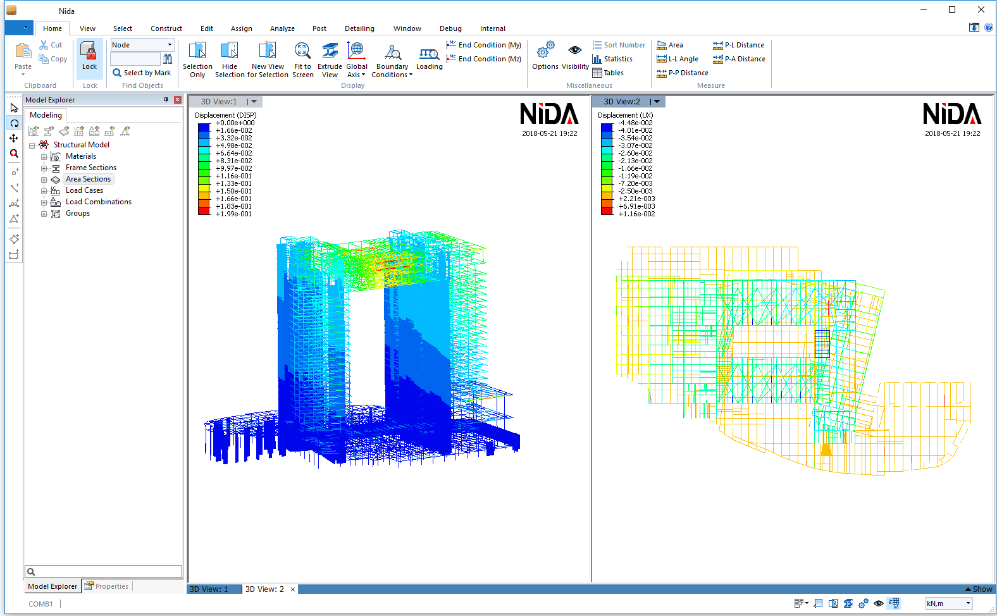Screen dimensions: 997x616
Task: Expand the Groups tree node
Action: 44,214
